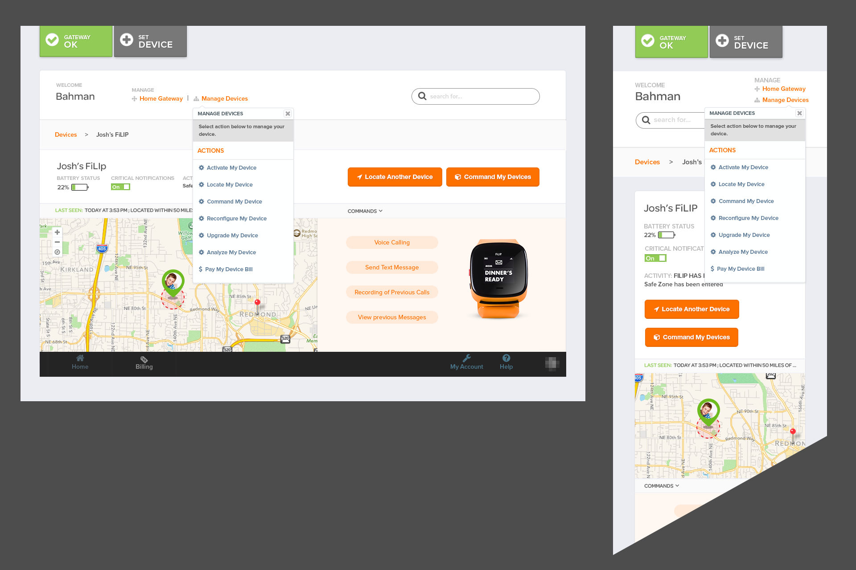Screen dimensions: 856x570
Task: Close Manage Devices popup in mobile view
Action: 800,113
